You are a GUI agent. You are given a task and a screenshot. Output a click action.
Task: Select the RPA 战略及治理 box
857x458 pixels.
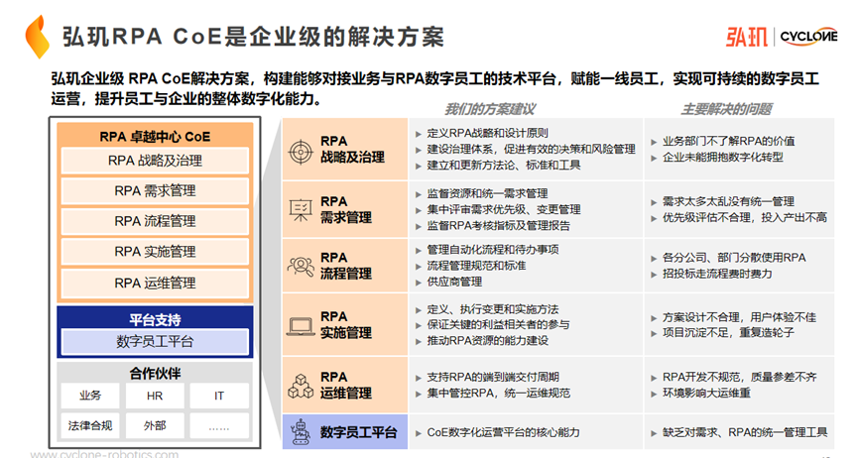(155, 161)
